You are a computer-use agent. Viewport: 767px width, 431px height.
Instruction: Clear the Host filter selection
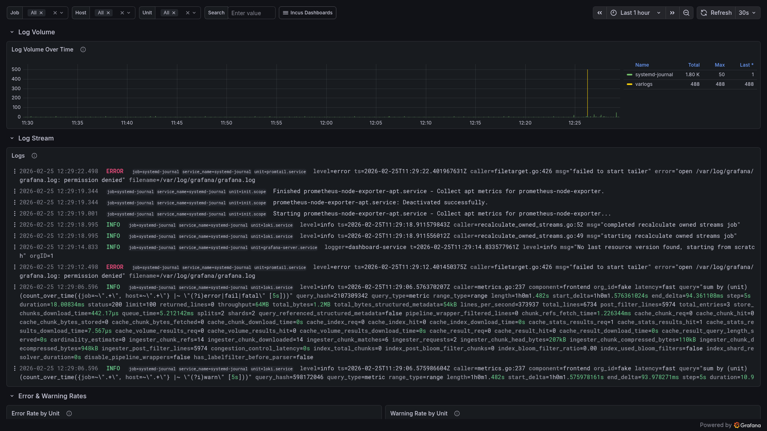pos(122,13)
